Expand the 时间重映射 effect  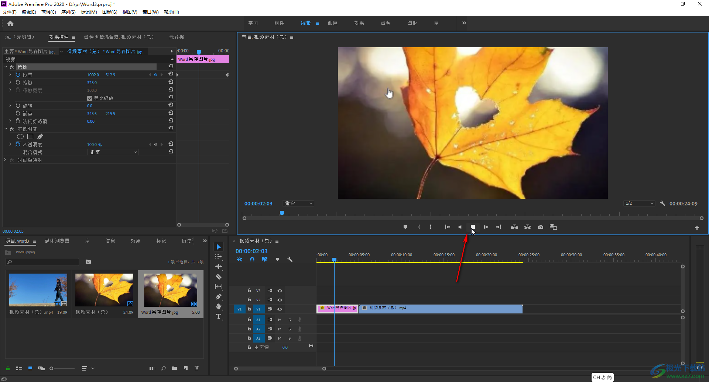coord(5,160)
